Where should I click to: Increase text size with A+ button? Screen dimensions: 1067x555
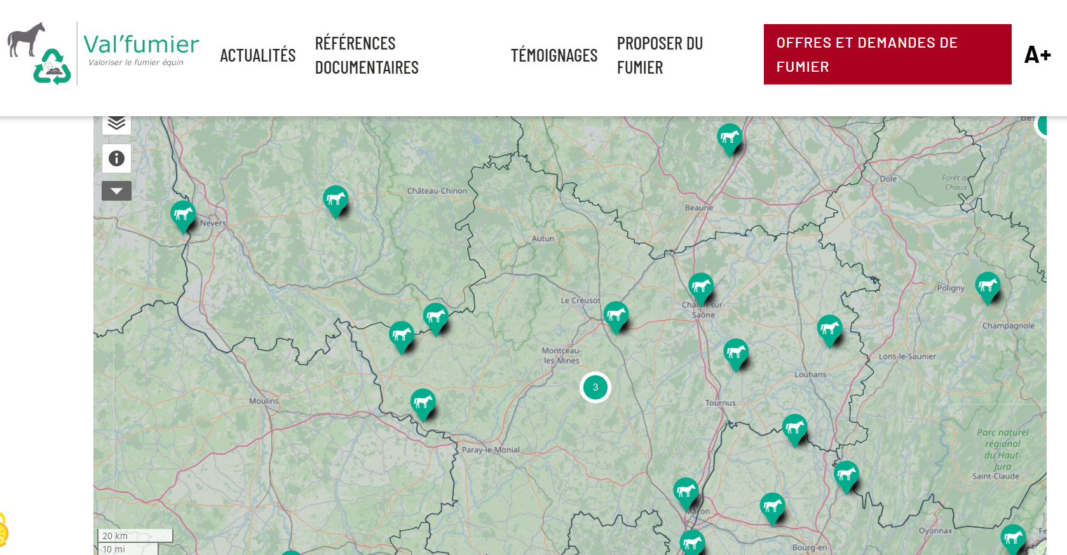tap(1037, 55)
